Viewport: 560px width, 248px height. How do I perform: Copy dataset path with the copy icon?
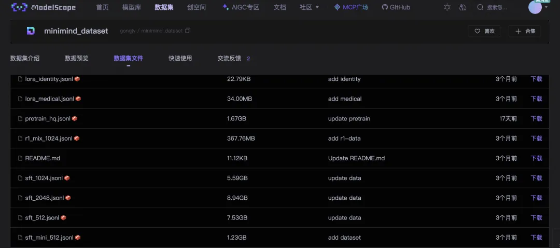pos(188,31)
